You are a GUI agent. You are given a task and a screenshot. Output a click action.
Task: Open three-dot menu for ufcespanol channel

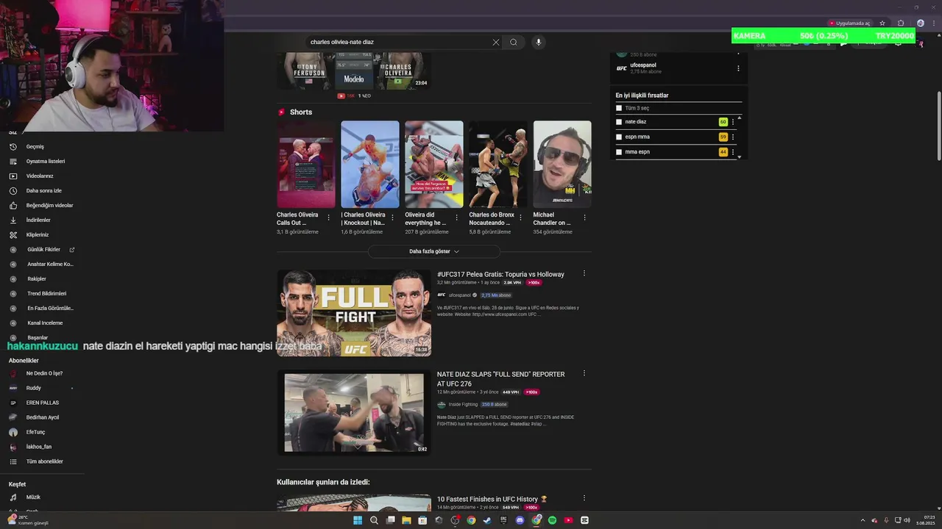[x=738, y=68]
